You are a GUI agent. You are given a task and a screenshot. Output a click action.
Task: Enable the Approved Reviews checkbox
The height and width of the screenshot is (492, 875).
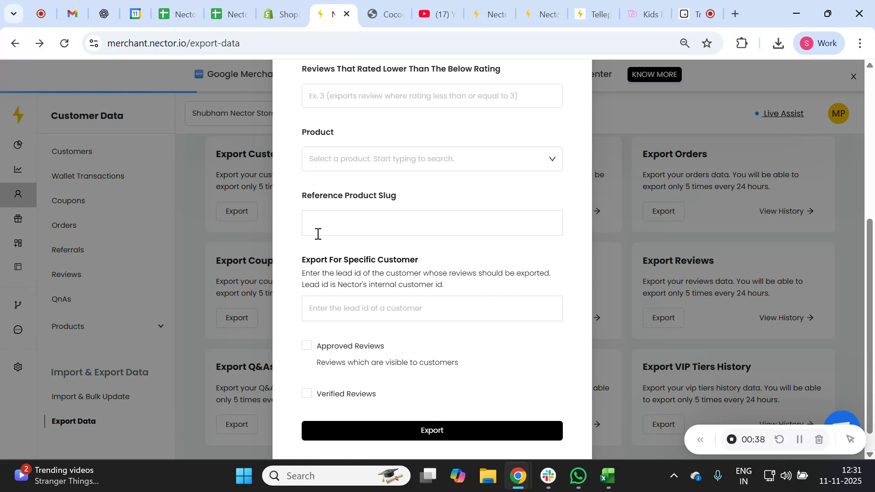click(x=306, y=345)
